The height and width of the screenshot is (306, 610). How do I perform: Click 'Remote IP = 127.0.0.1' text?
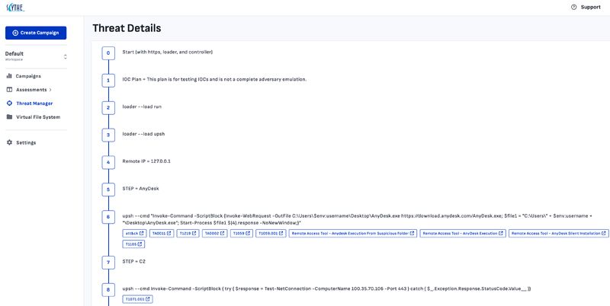(x=146, y=161)
